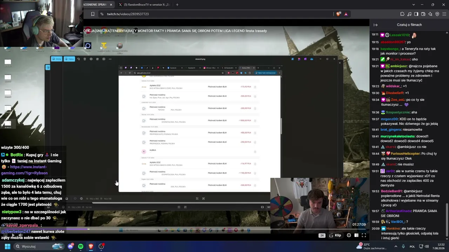This screenshot has width=449, height=252.
Task: Open the Brave Shields icon in address bar
Action: click(338, 14)
